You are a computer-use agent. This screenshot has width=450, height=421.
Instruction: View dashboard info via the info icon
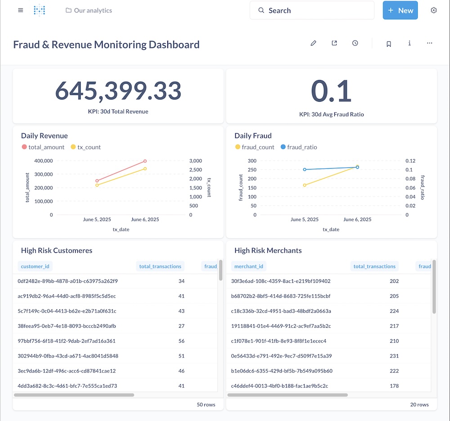[409, 43]
